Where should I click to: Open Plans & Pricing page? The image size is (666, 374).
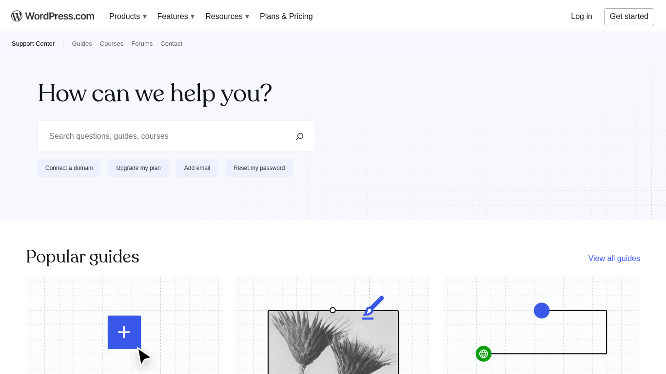point(286,17)
